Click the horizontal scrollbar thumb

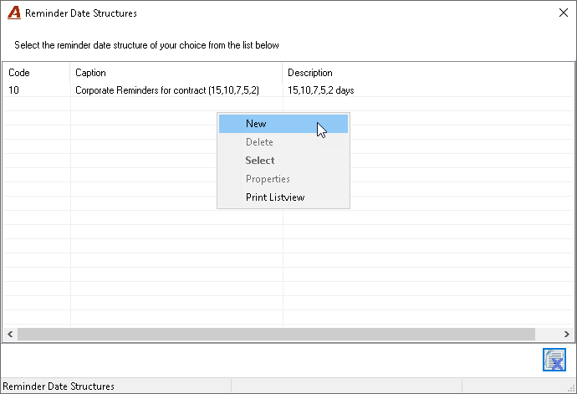[x=276, y=335]
